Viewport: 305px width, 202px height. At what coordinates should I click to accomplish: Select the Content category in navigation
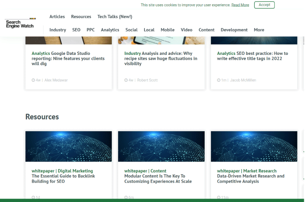[x=206, y=30]
